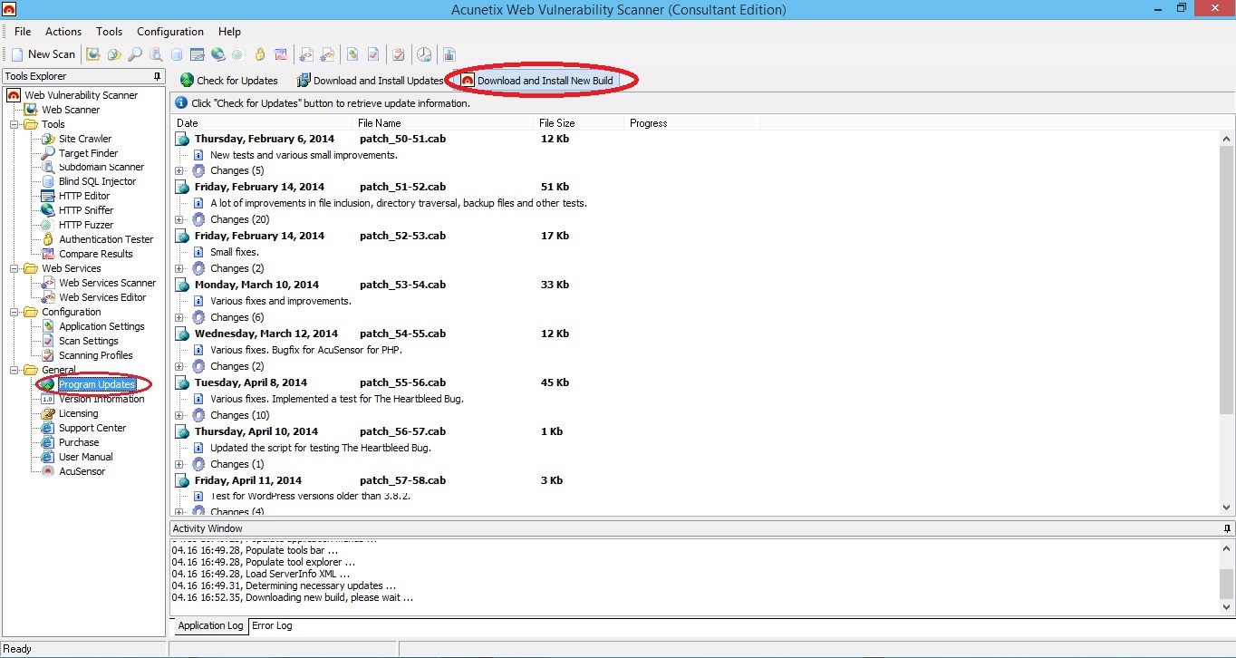Open the Reporter chart toolbar icon
This screenshot has height=658, width=1236.
[449, 54]
